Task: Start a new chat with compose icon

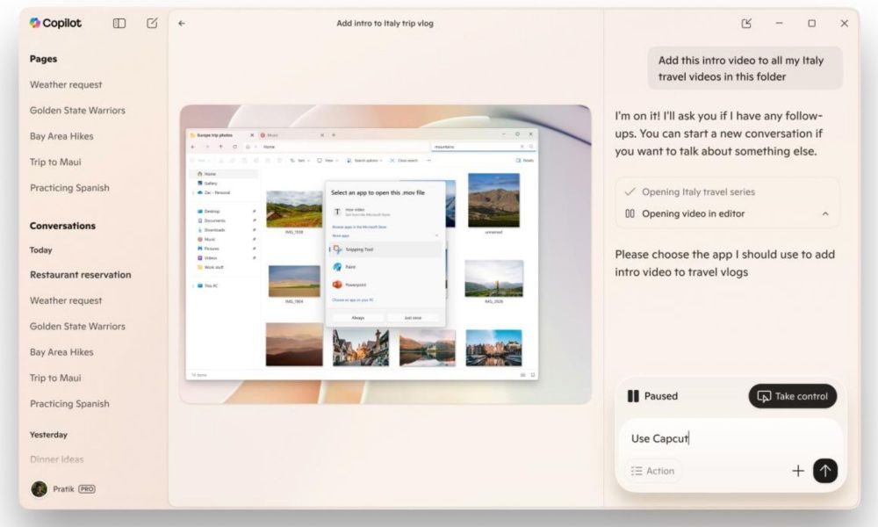Action: pyautogui.click(x=152, y=24)
